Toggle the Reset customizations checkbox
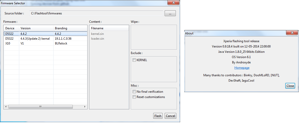The image size is (300, 124). tap(134, 97)
